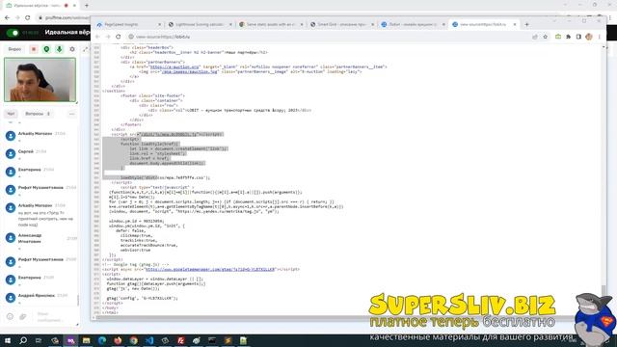Click Сергей's chat message avatar
Screen dimensions: 617x347
[11, 153]
